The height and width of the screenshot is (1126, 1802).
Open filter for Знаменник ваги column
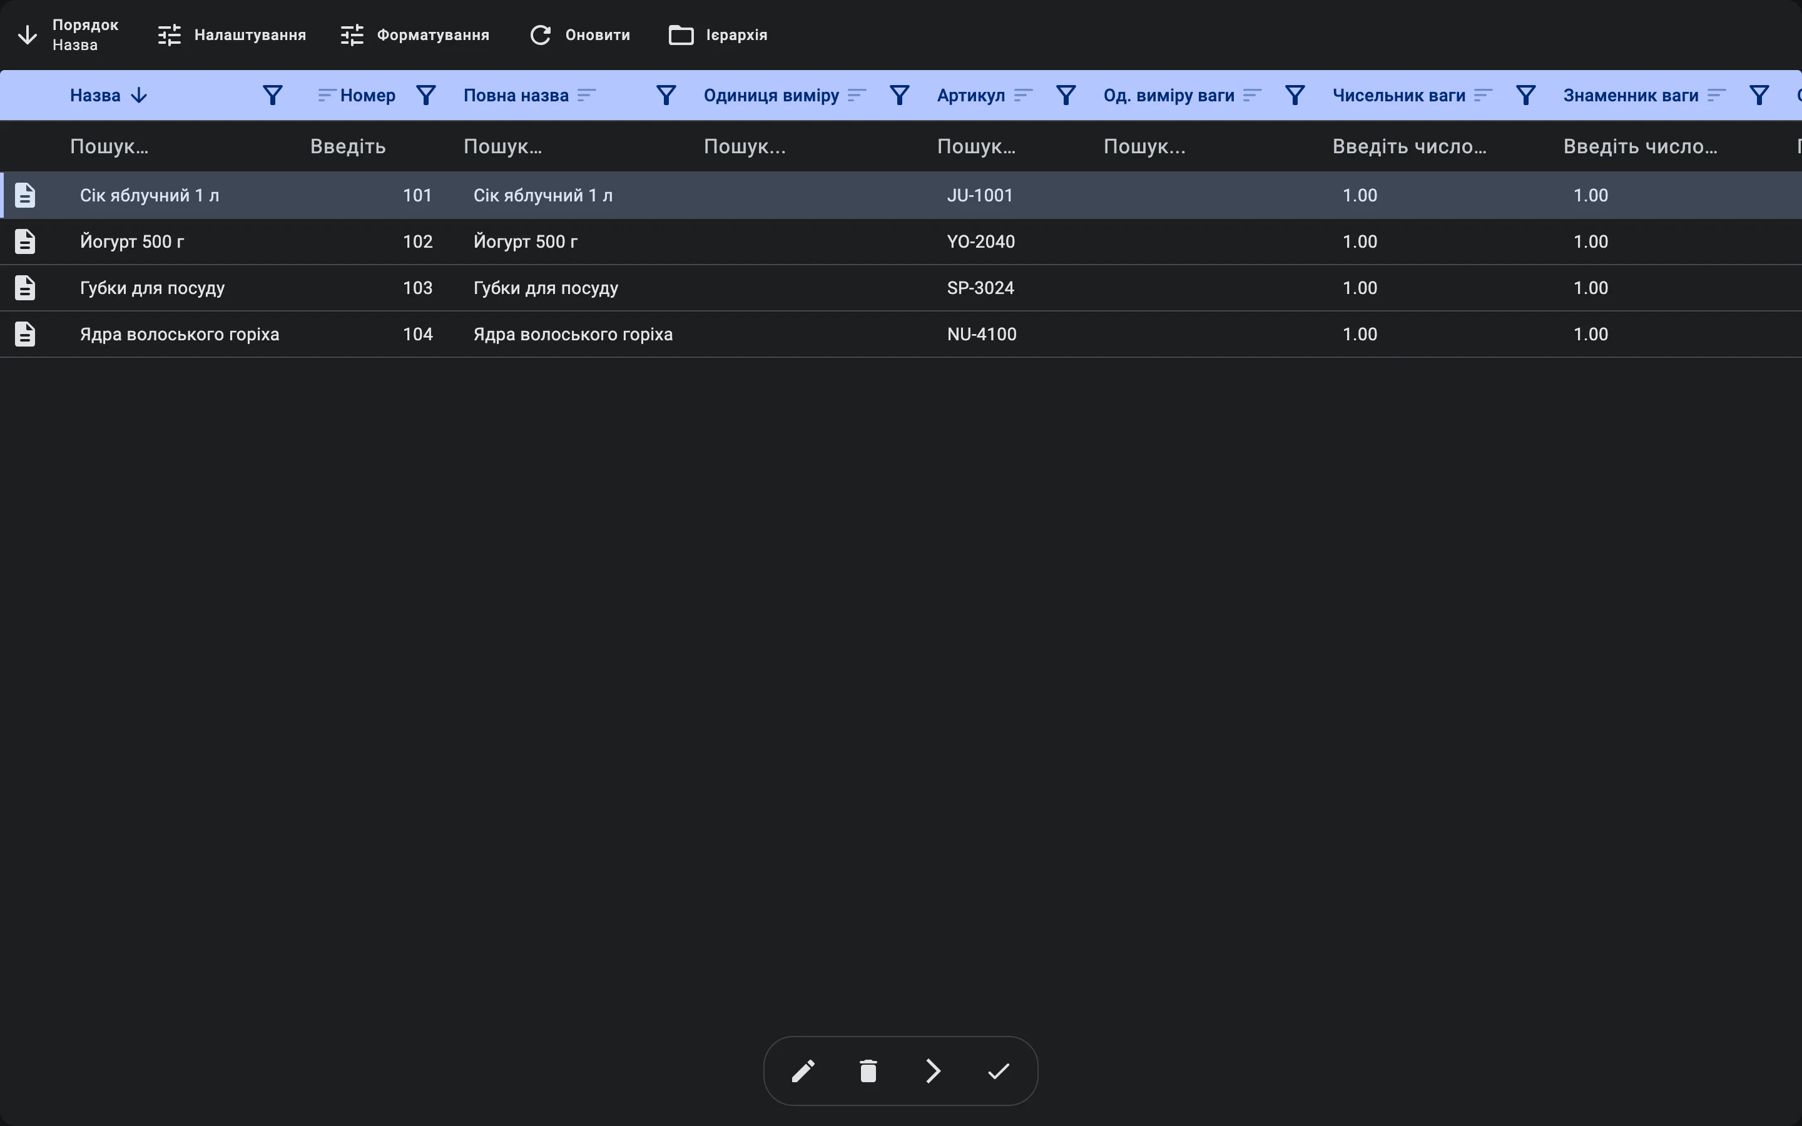pos(1759,95)
